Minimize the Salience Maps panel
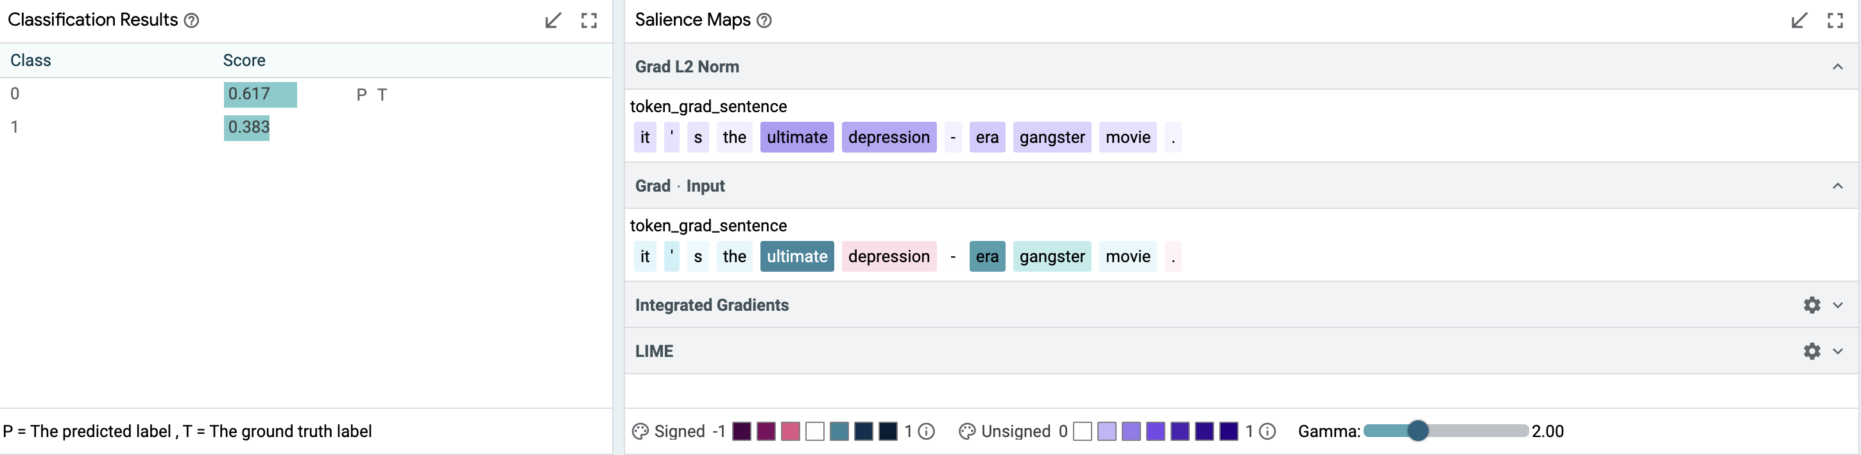1861x455 pixels. click(x=1799, y=21)
